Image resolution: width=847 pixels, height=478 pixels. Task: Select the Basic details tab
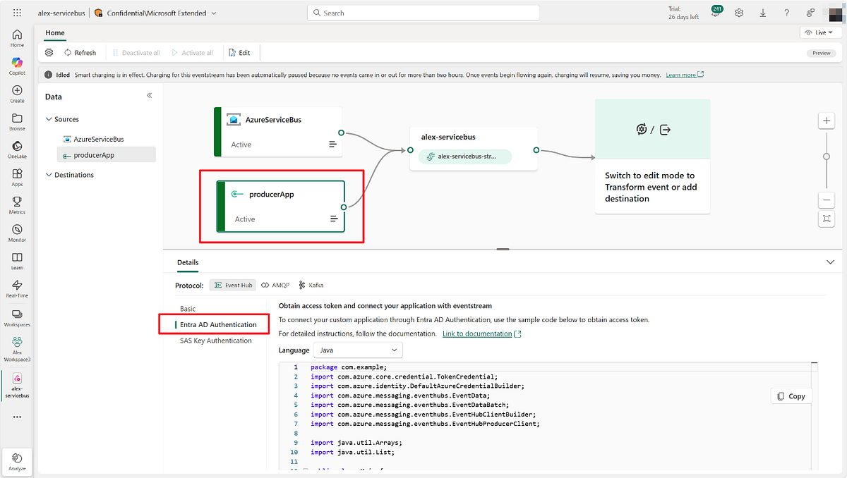click(x=188, y=309)
